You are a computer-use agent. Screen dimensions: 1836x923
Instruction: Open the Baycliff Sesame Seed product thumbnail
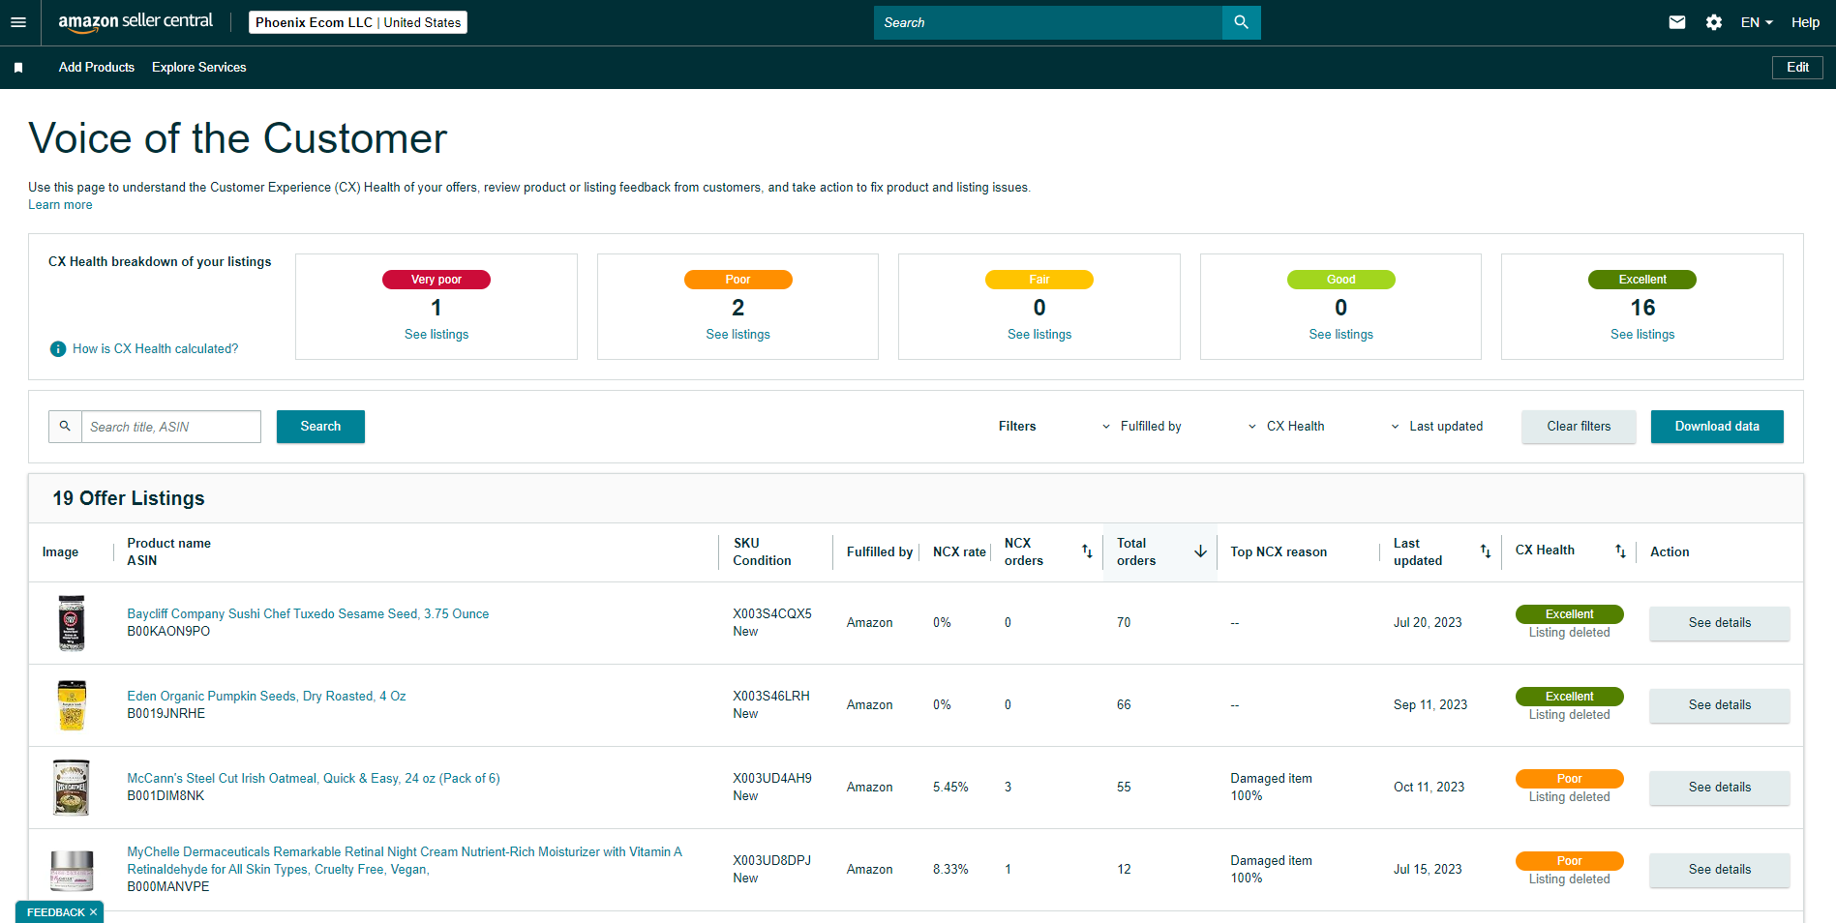[72, 623]
